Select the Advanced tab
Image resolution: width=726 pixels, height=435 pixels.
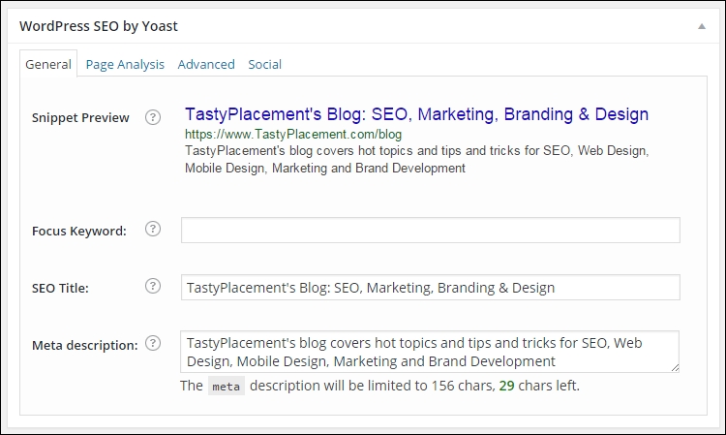coord(206,64)
